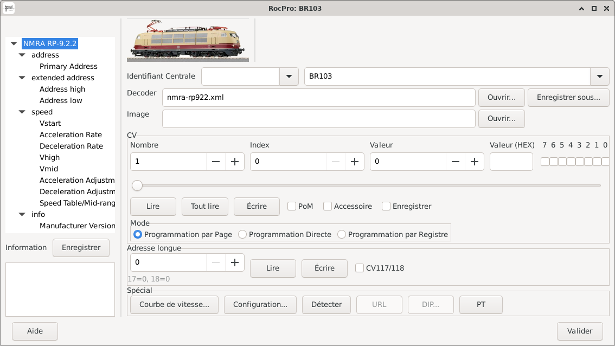Select Programmation Directe mode
This screenshot has width=615, height=346.
[243, 234]
